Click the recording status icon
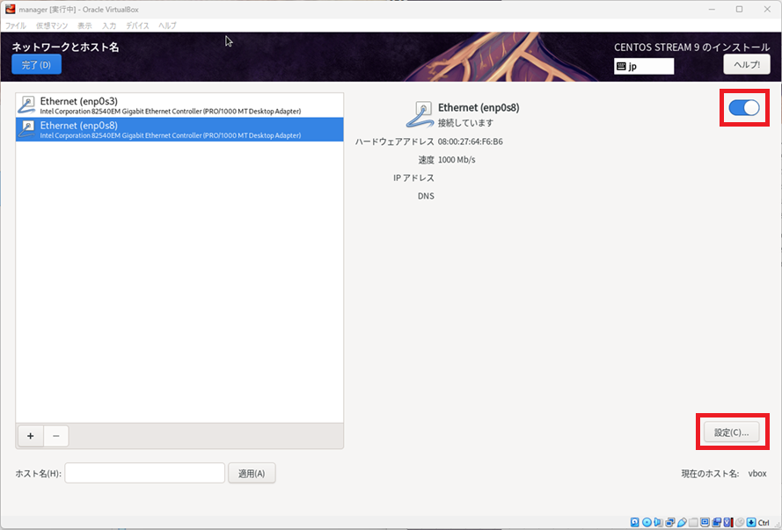 716,522
